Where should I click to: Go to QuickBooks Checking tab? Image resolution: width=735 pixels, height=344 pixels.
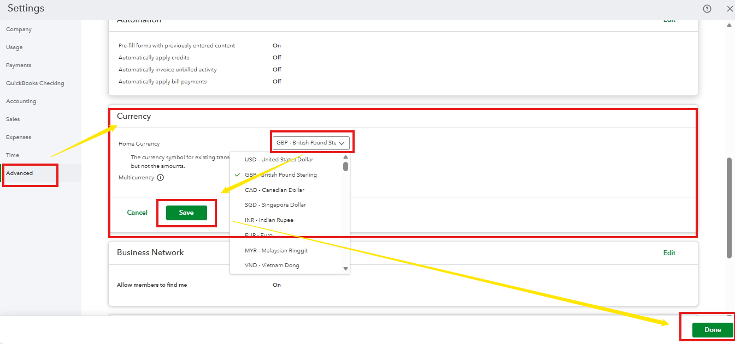tap(35, 83)
